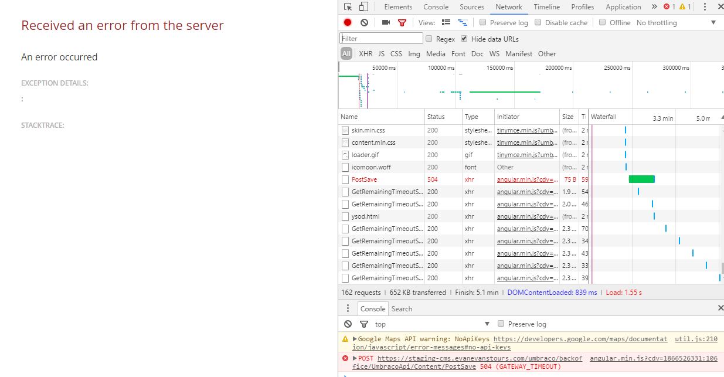Switch to the waterfall overview view icon

tap(463, 22)
